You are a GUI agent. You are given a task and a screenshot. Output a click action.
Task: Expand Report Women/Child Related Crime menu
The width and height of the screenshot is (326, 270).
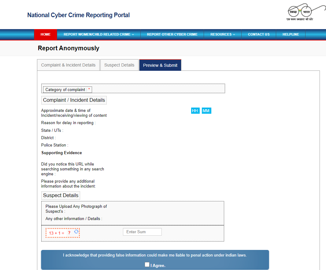[x=99, y=34]
